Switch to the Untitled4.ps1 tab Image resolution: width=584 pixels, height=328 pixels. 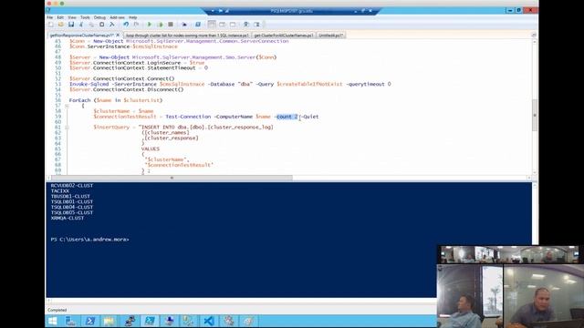pyautogui.click(x=331, y=36)
